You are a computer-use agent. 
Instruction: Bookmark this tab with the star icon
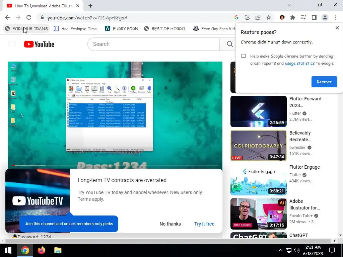269,17
